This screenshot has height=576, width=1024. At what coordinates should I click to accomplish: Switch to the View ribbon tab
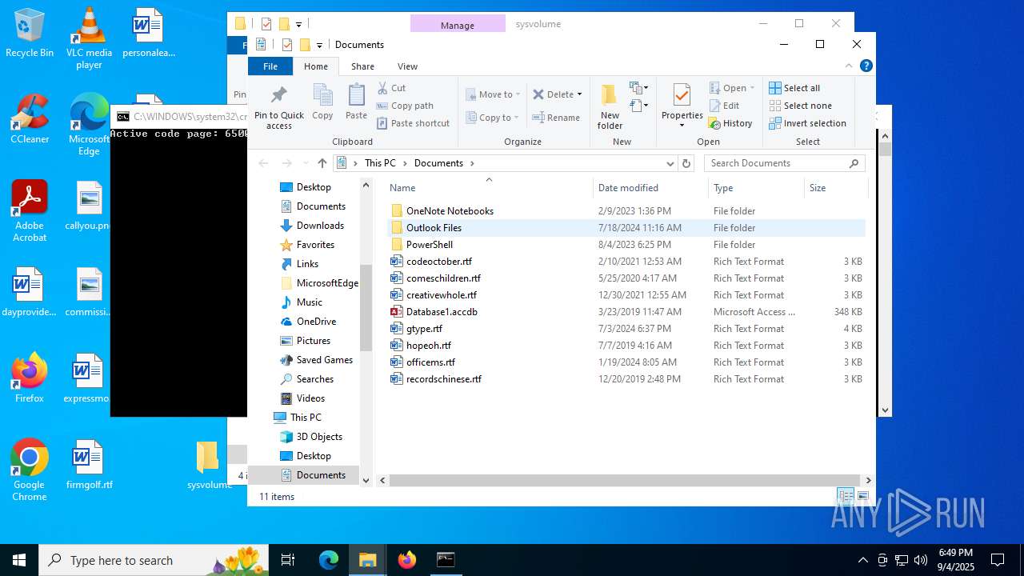click(x=407, y=66)
